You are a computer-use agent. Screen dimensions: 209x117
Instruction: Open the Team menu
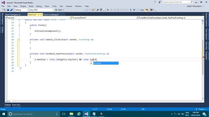coord(47,6)
